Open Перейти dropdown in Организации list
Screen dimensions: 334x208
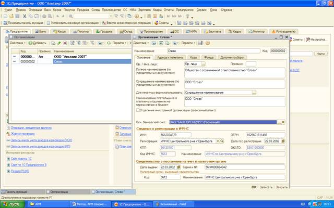coord(120,43)
